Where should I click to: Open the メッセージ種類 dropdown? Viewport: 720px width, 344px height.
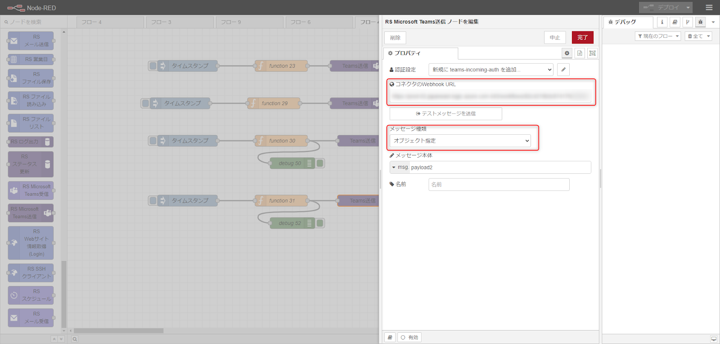coord(460,141)
